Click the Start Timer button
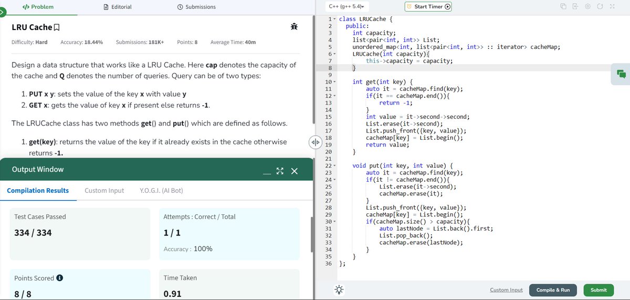630x300 pixels. pyautogui.click(x=428, y=7)
